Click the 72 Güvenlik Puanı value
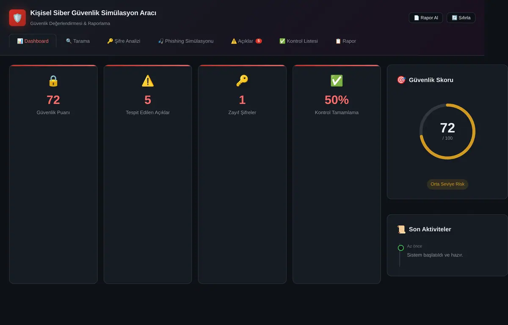 [x=53, y=100]
